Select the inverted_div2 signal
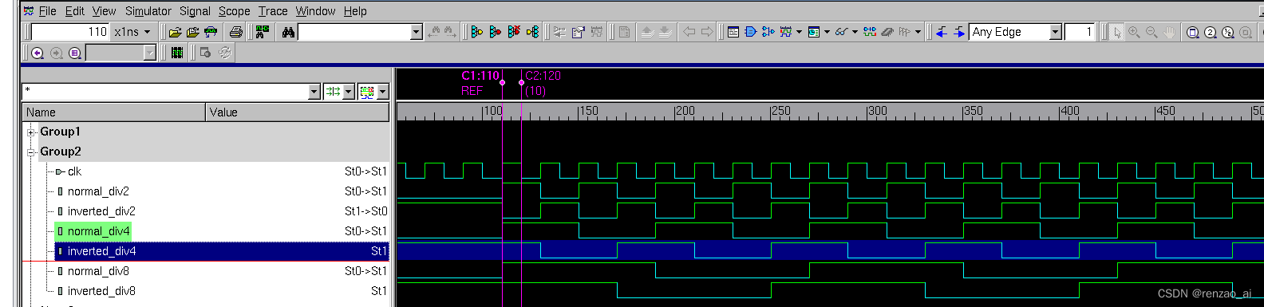Image resolution: width=1264 pixels, height=307 pixels. coord(101,211)
